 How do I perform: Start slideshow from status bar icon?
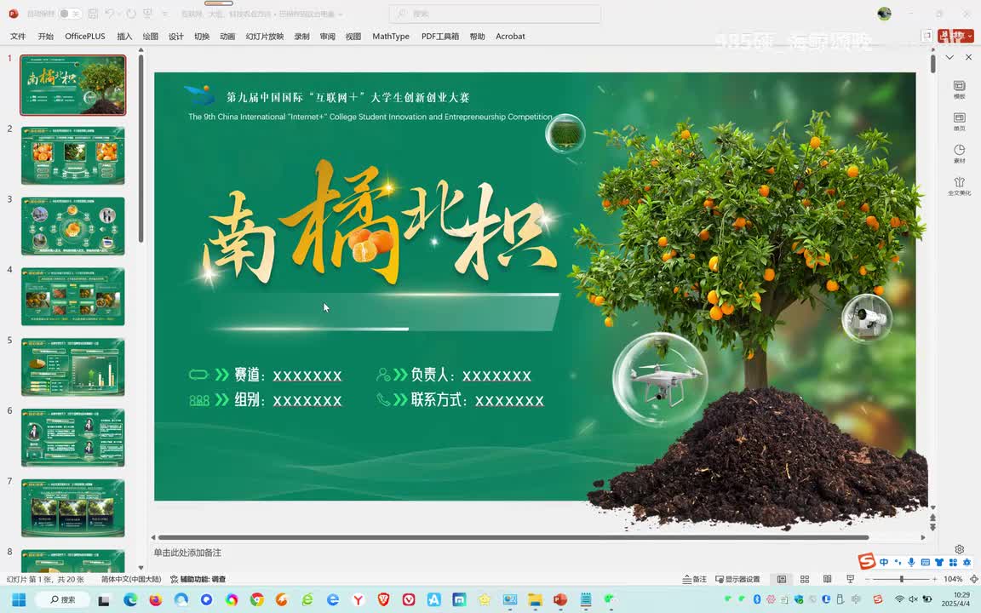click(850, 579)
